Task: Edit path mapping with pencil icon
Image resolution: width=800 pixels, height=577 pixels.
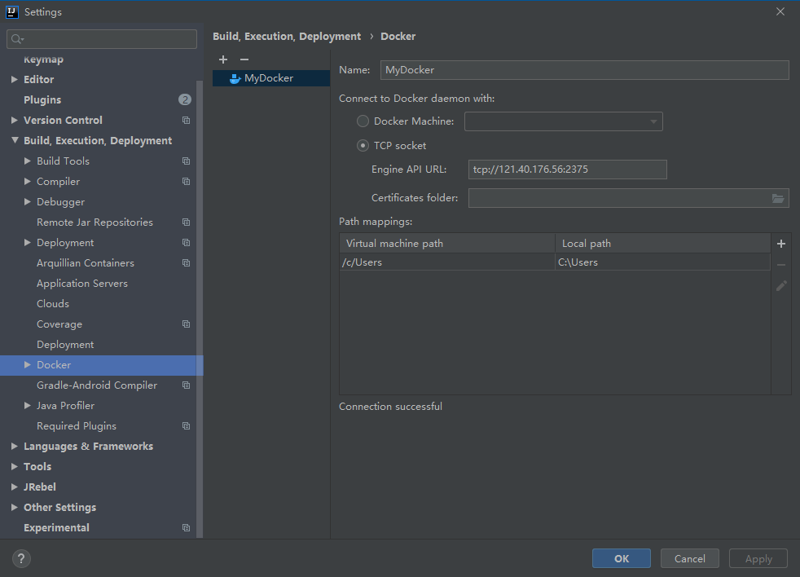Action: coord(781,286)
